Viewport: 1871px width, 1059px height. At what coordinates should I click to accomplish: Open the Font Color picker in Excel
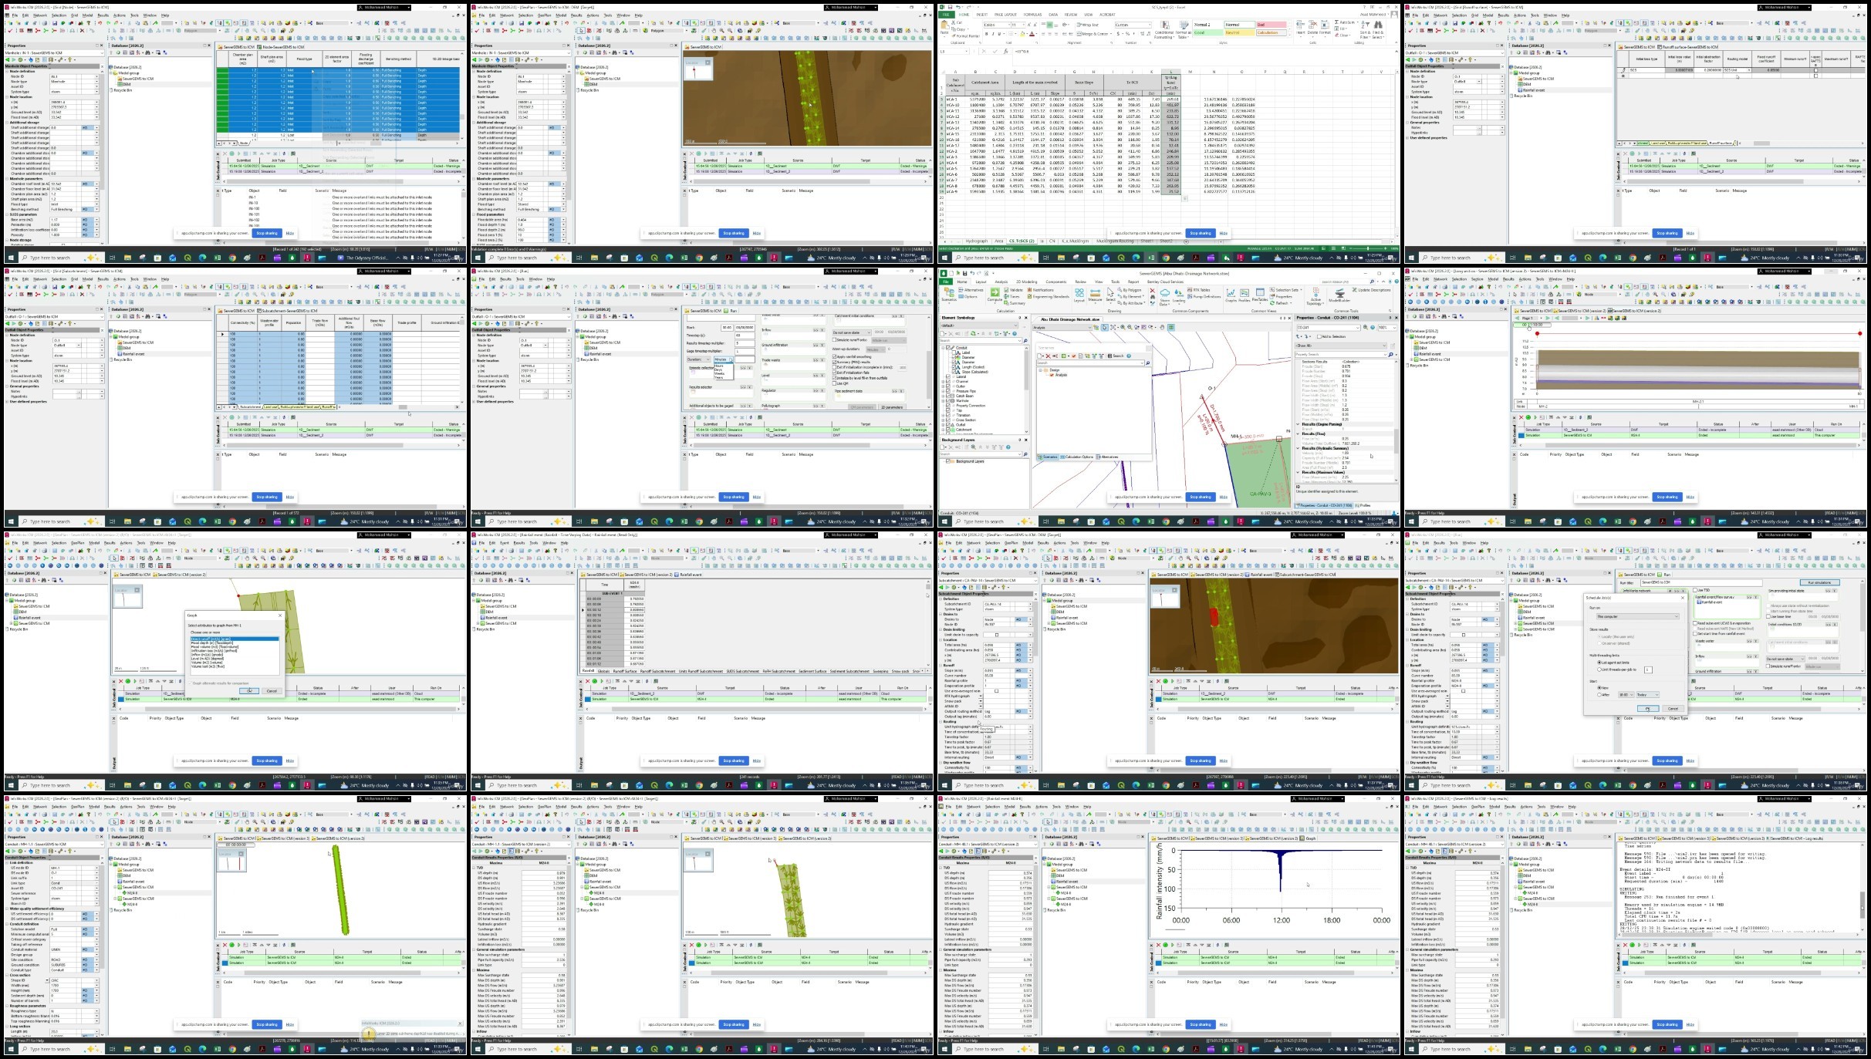(x=1032, y=34)
